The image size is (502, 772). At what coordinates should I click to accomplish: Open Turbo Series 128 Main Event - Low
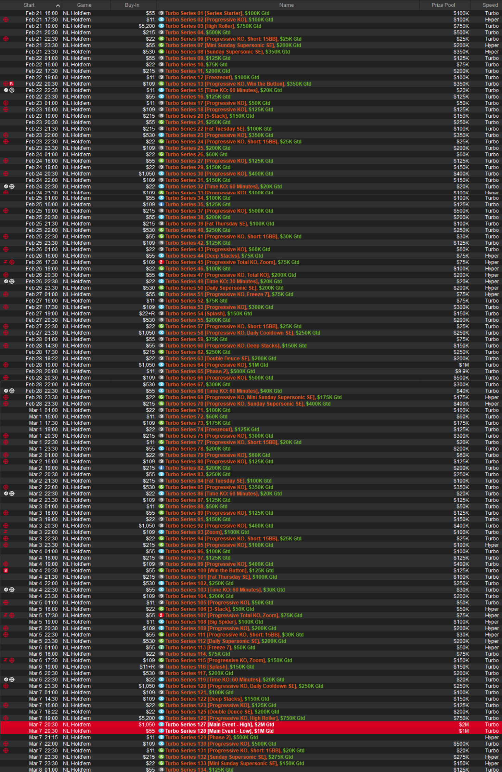(x=219, y=731)
